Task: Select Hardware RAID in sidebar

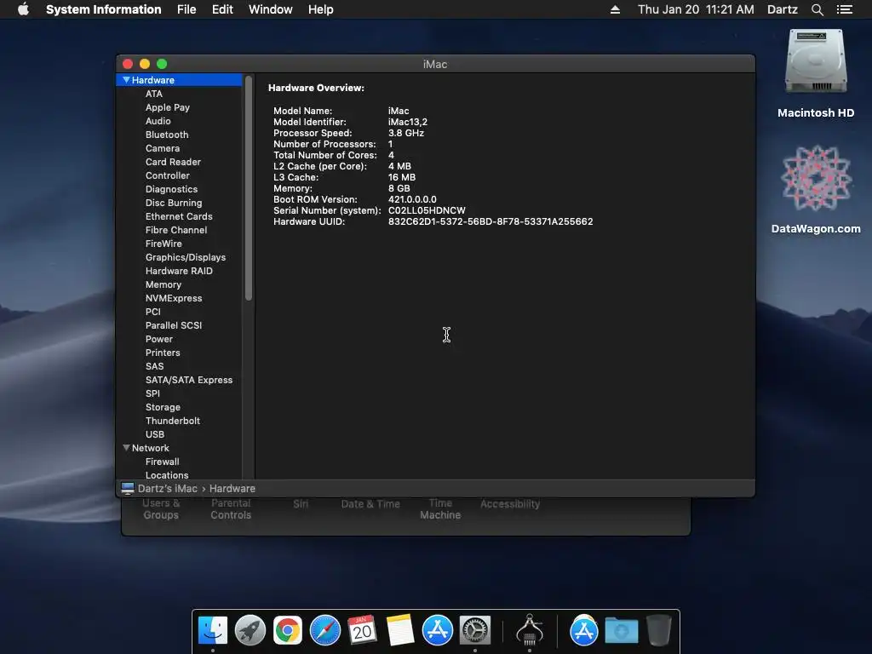Action: pyautogui.click(x=179, y=271)
